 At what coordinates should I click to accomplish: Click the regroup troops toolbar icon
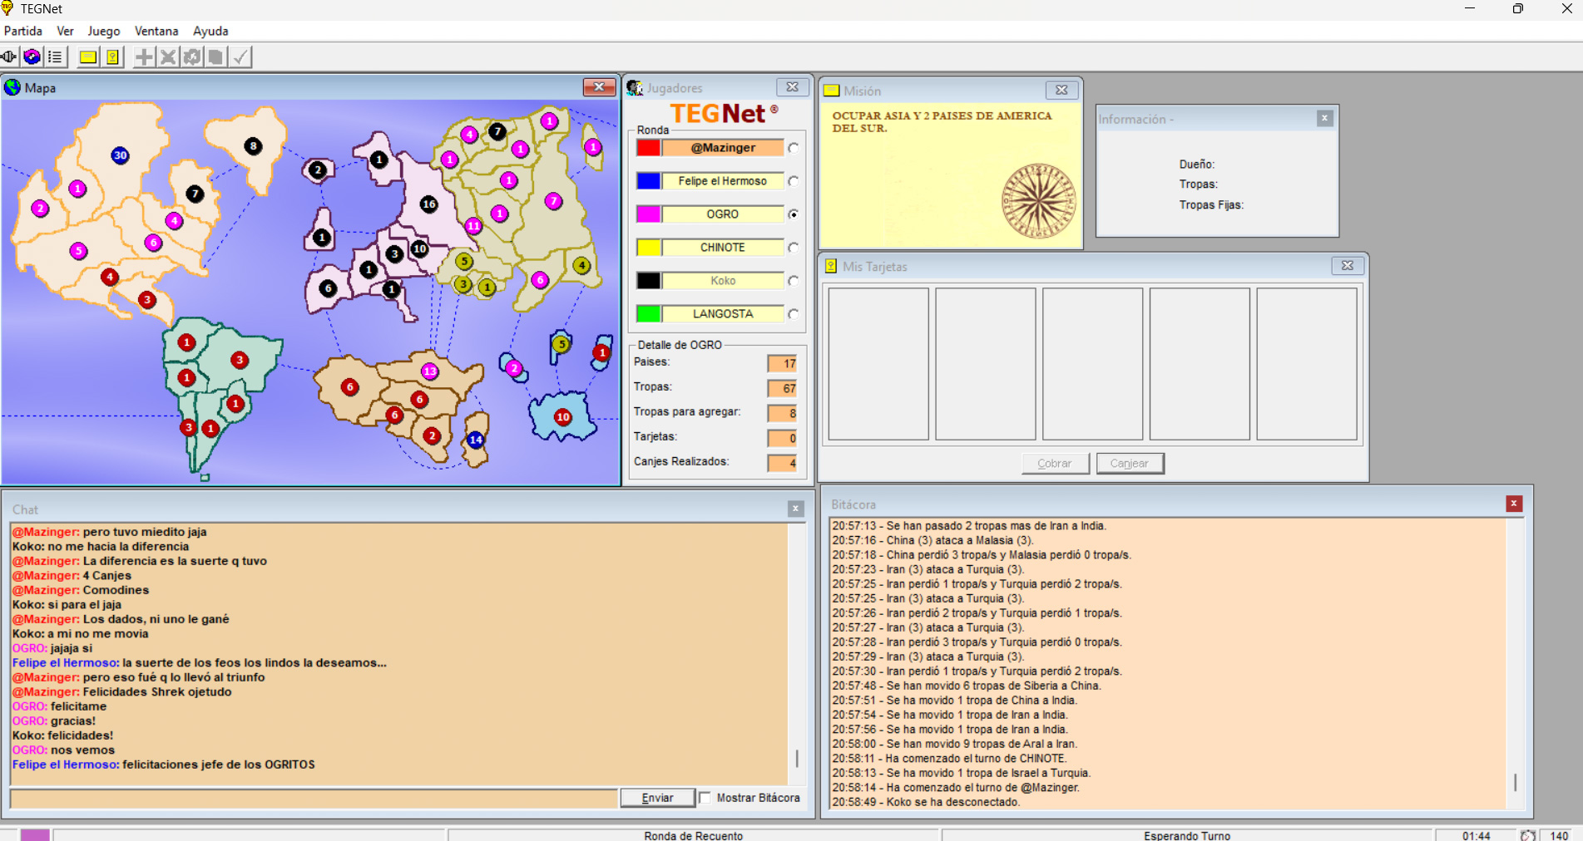(x=192, y=57)
